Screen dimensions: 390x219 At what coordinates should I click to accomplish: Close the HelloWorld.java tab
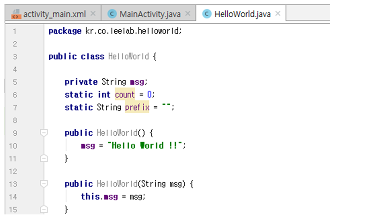click(x=278, y=14)
